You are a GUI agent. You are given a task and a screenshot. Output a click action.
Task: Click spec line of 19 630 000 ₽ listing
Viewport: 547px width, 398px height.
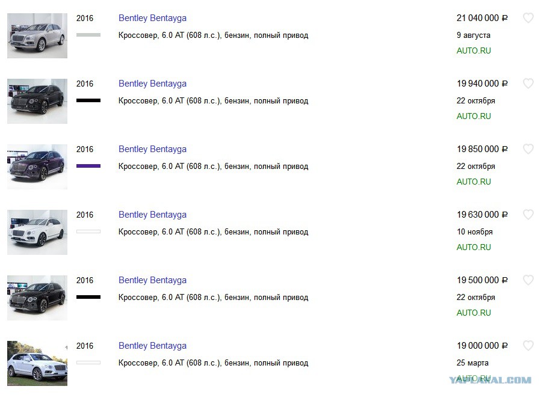point(213,232)
